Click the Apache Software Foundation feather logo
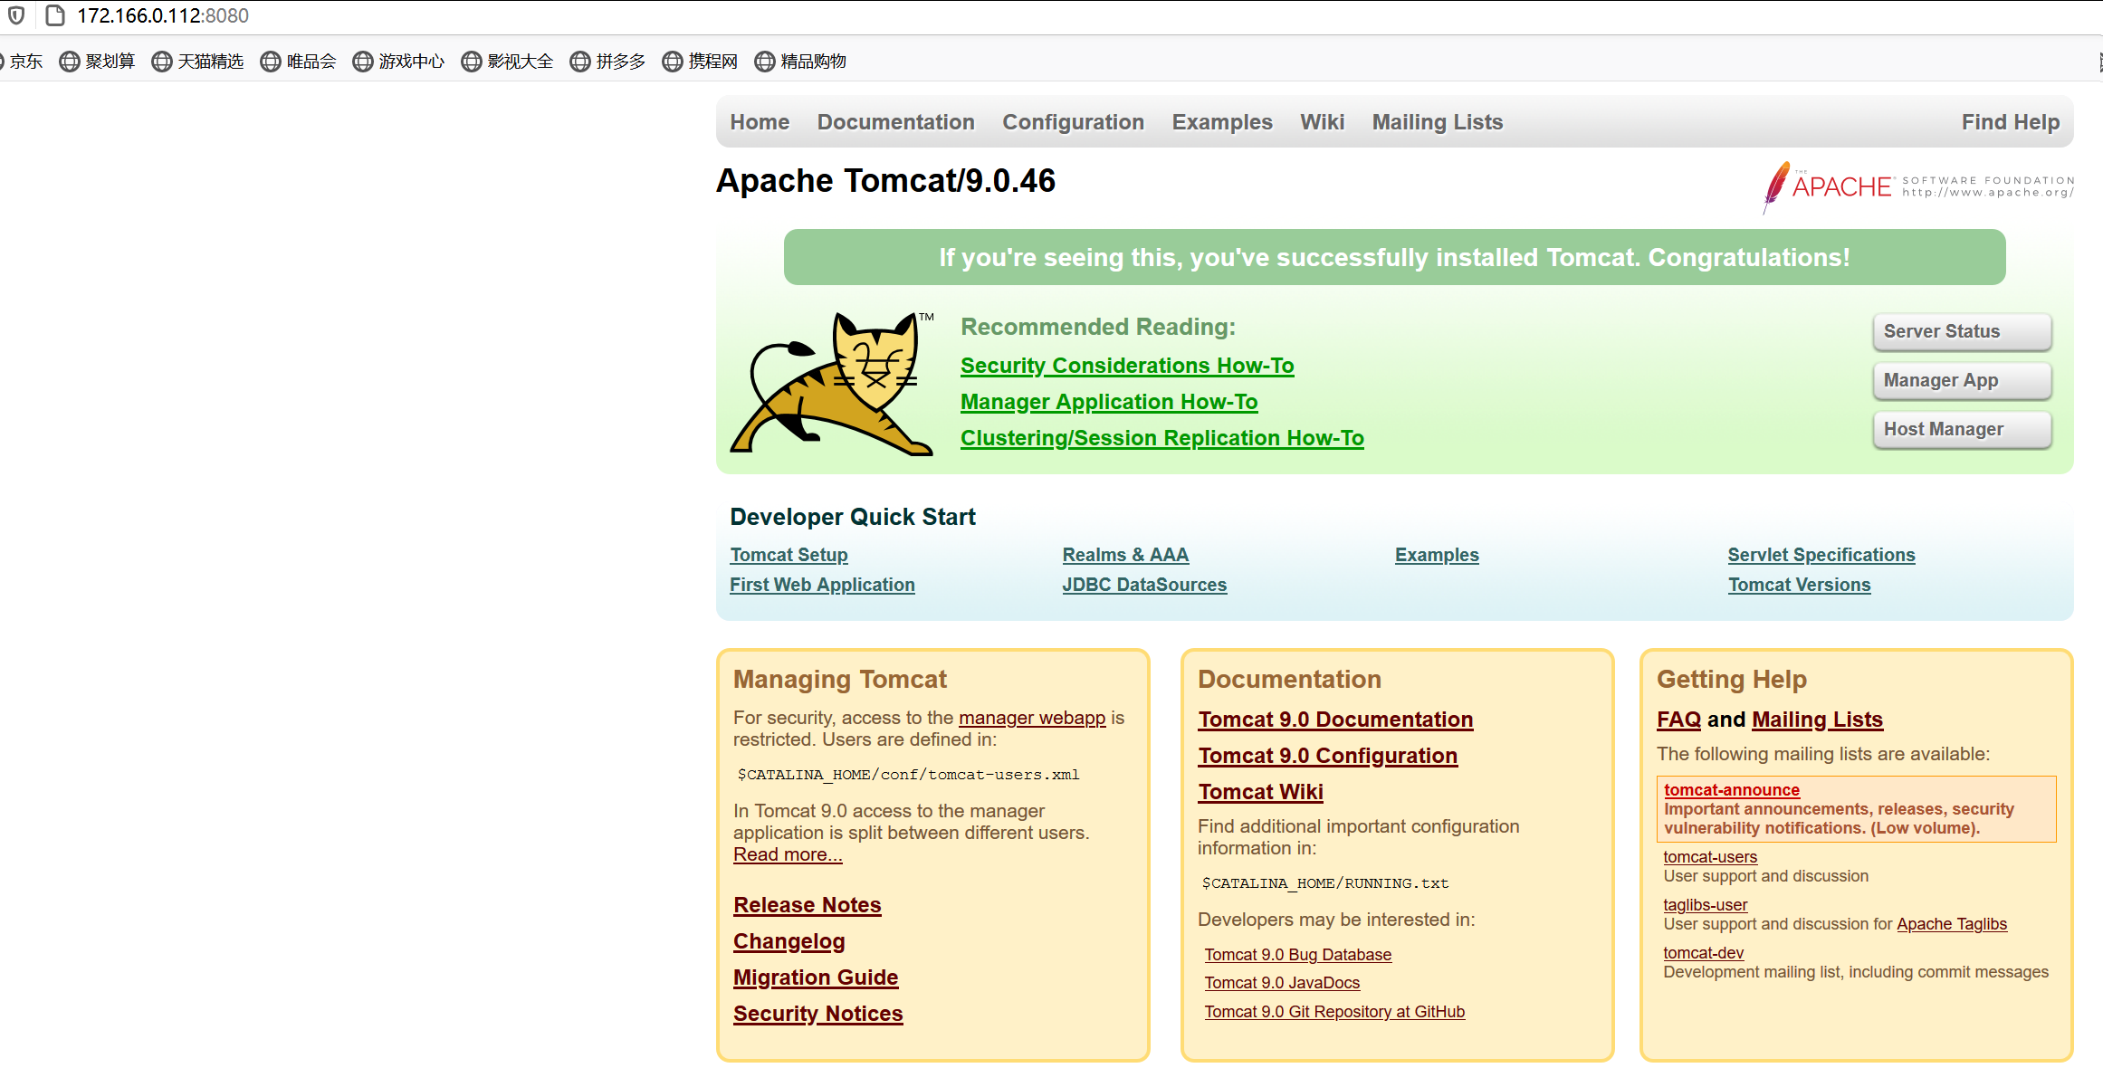The width and height of the screenshot is (2103, 1087). 1777,186
